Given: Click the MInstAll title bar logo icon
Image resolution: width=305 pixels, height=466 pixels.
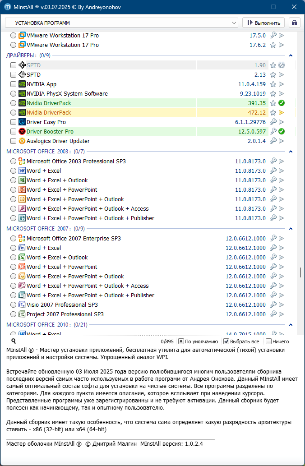Looking at the screenshot, I should pos(7,7).
